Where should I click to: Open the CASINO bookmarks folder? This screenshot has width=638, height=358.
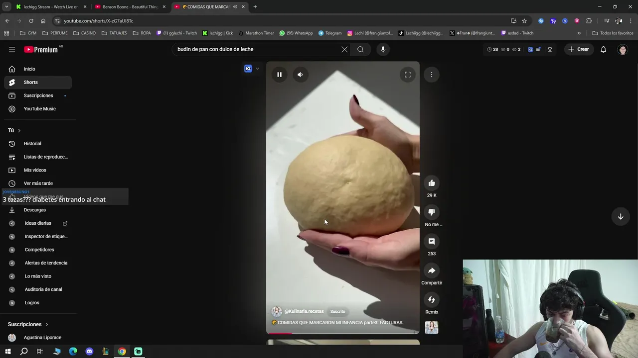click(x=84, y=33)
